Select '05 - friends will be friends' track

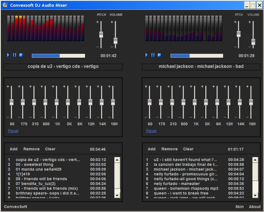[57, 179]
